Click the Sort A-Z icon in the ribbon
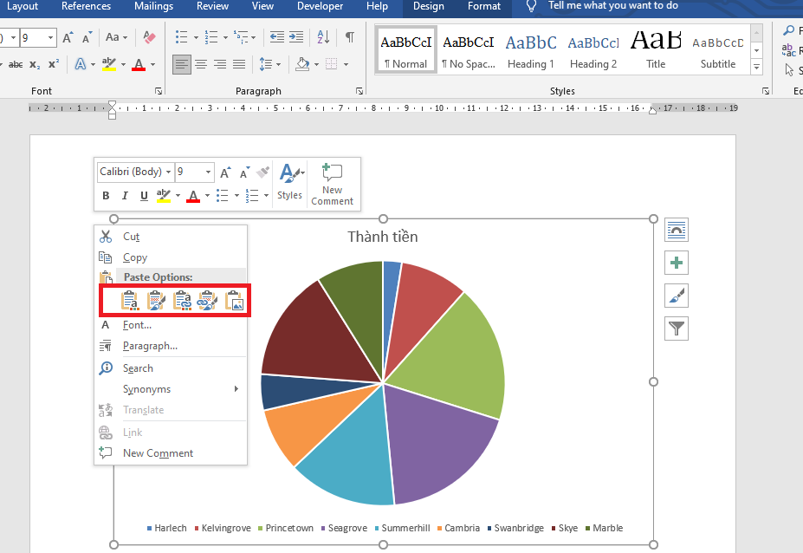The width and height of the screenshot is (803, 553). pos(323,37)
